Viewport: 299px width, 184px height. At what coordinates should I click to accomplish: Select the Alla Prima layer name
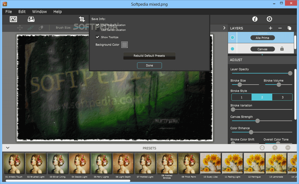tap(262, 38)
